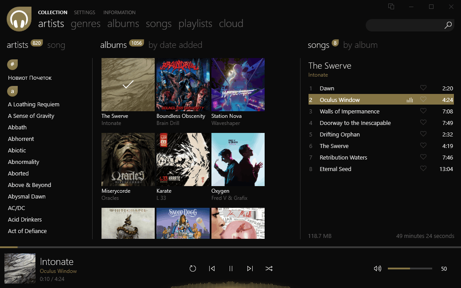Pause the current playback

(x=231, y=269)
